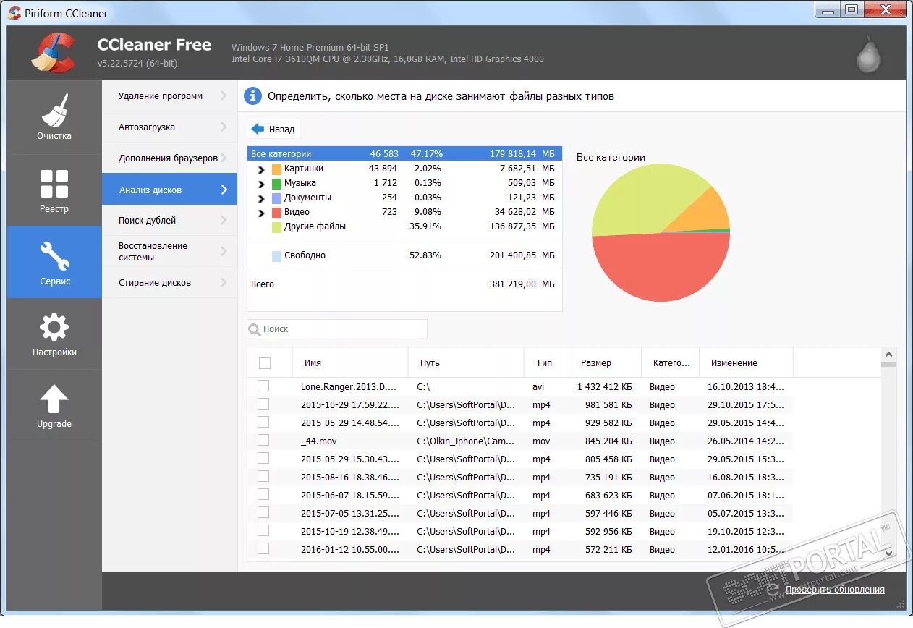Check the Lone.Ranger.2013 file checkbox

[x=263, y=386]
